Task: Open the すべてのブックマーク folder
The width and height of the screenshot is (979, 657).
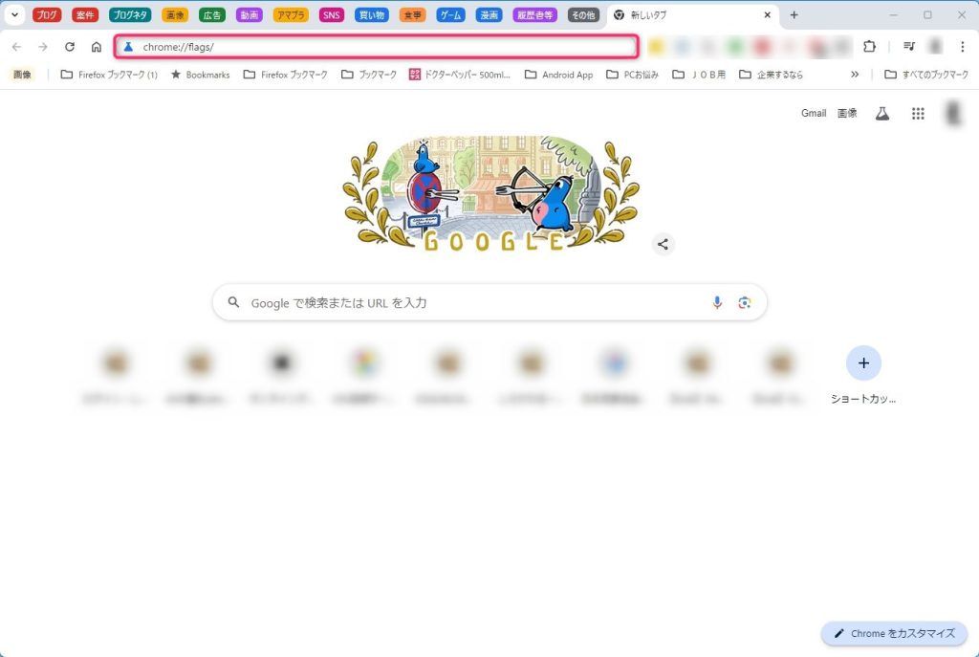Action: [926, 75]
